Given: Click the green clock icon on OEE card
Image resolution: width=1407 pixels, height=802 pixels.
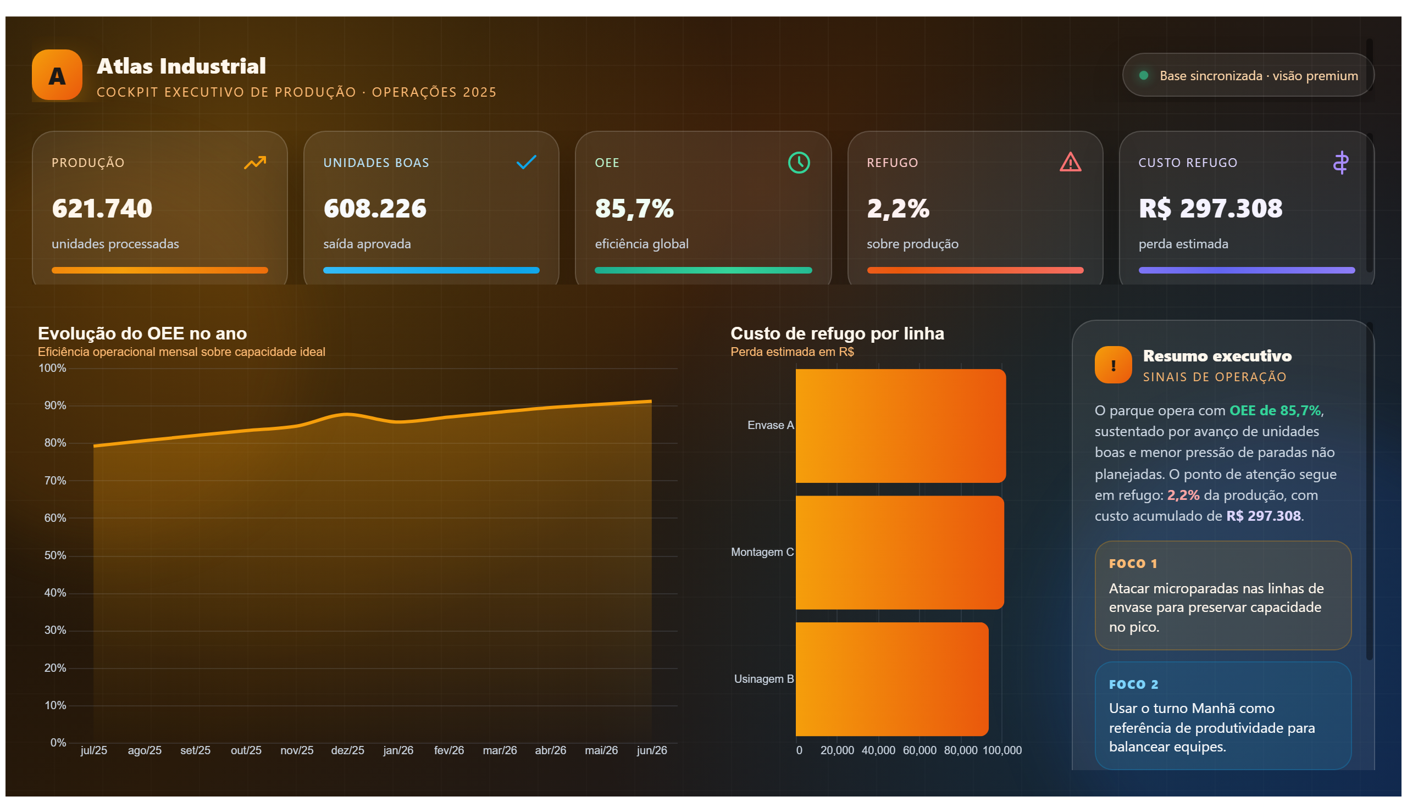Looking at the screenshot, I should point(799,163).
